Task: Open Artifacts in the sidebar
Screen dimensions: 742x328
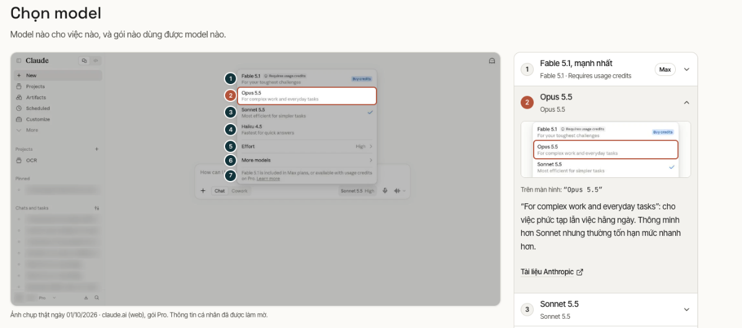Action: coord(59,98)
